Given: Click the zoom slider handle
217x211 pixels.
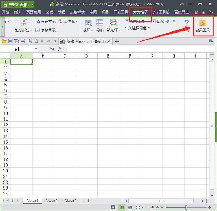Looking at the screenshot, I should click(x=186, y=207).
